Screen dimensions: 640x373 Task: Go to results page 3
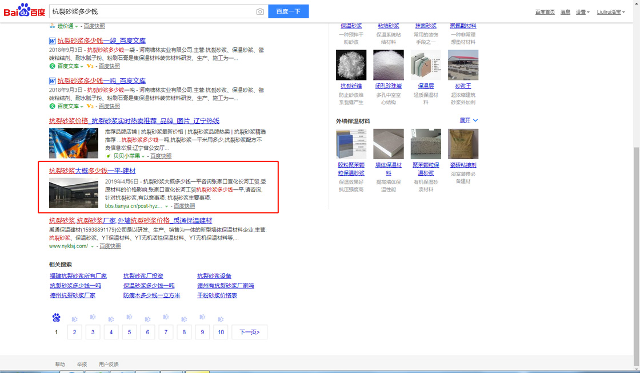click(x=93, y=332)
